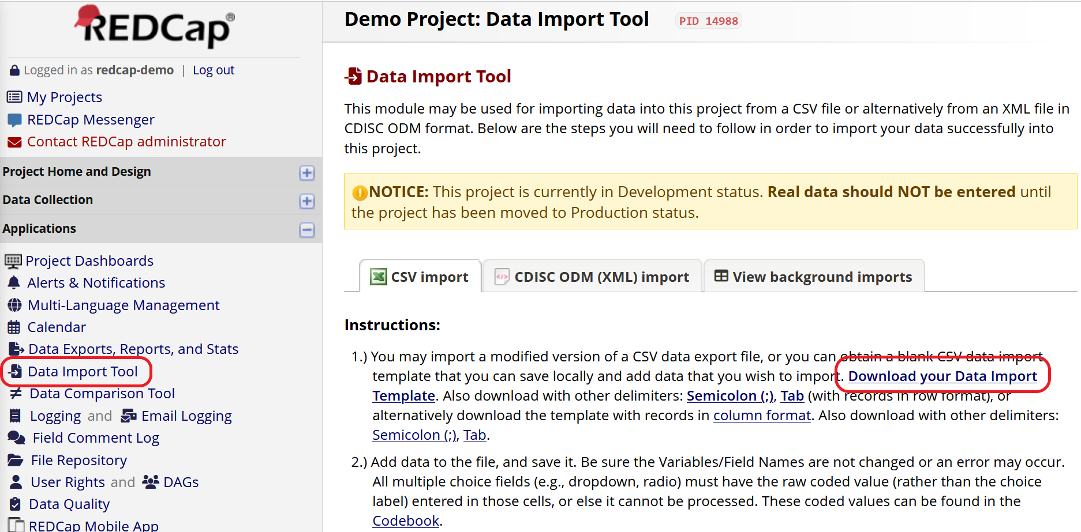This screenshot has width=1081, height=532.
Task: Download row-format template with Tab delimiter
Action: click(x=792, y=396)
